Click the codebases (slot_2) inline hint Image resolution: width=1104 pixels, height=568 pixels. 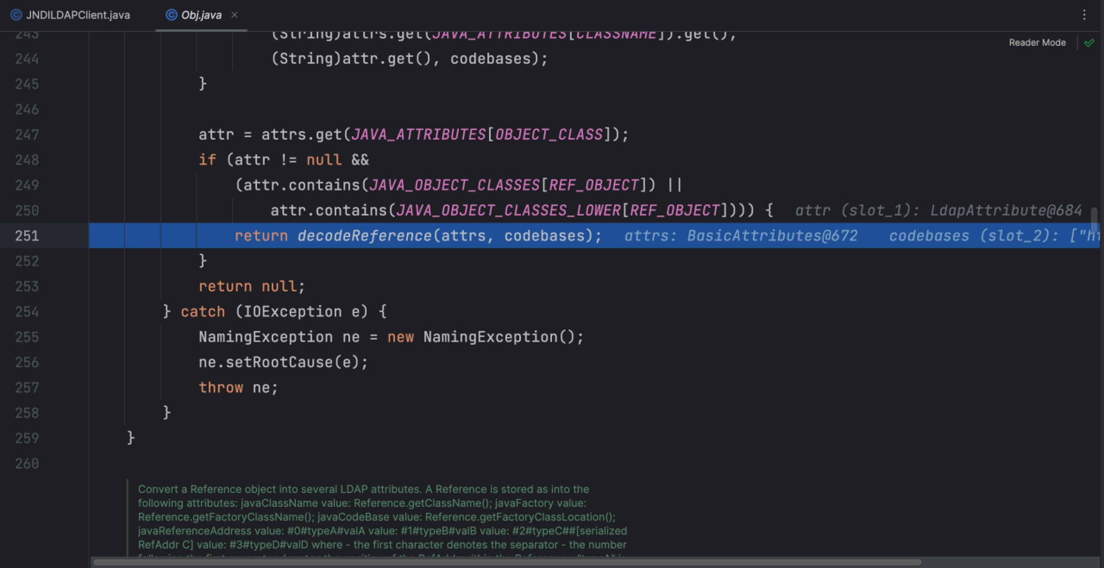994,236
